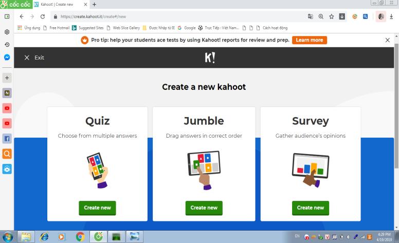
Task: Open the user profile avatar
Action: 381,16
